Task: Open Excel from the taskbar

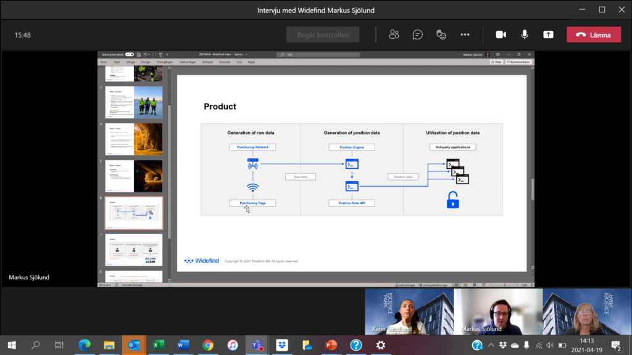Action: click(159, 345)
